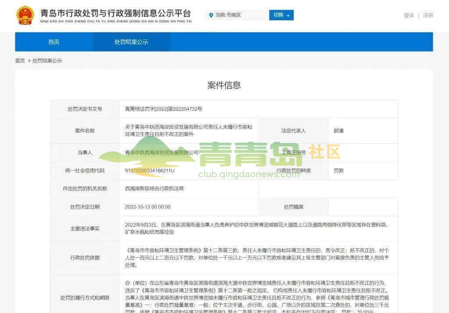Click the 处罚结果公示 breadcrumb item
449x313 pixels.
pyautogui.click(x=47, y=60)
